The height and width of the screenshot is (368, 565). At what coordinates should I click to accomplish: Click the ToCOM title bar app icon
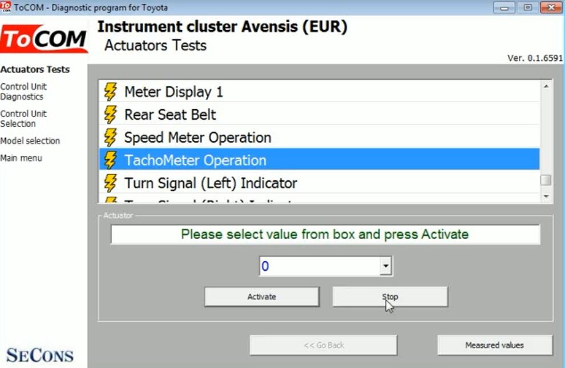[x=6, y=7]
